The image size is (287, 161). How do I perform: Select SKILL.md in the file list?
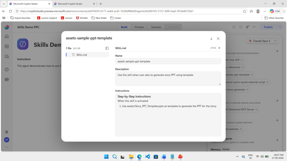pos(88,55)
